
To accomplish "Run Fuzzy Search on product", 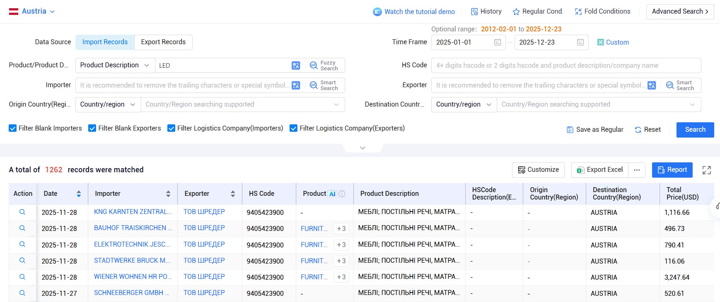I will [x=324, y=65].
